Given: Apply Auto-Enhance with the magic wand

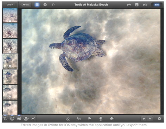Looking at the screenshot, I should coord(68,119).
